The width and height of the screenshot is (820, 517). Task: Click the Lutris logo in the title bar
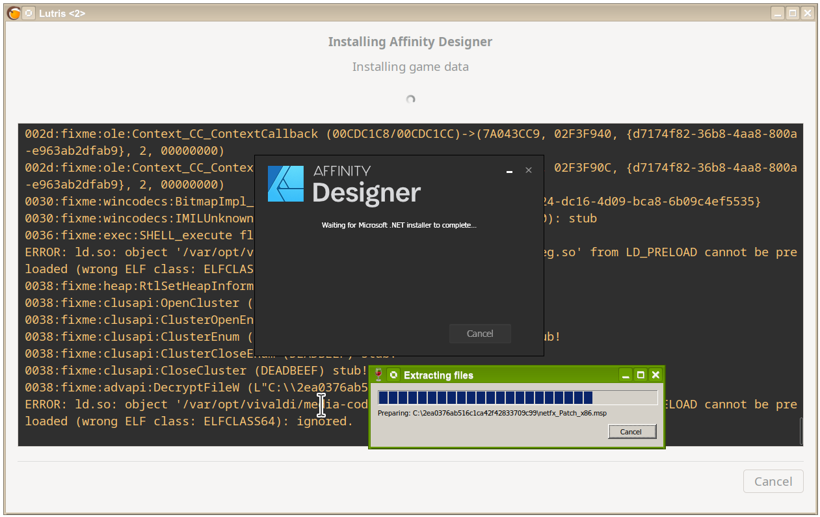click(14, 13)
